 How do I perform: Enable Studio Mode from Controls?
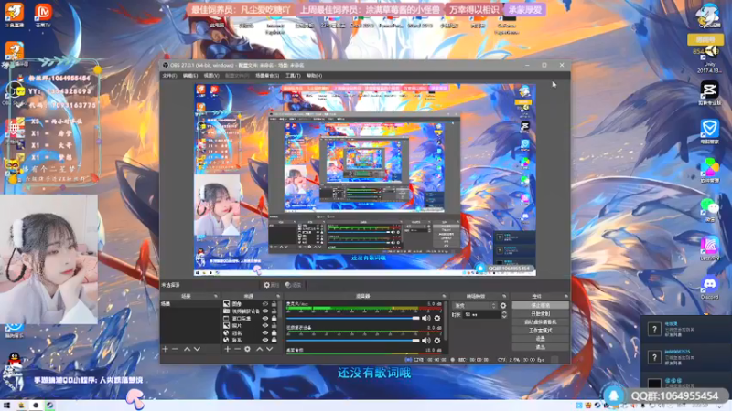[x=540, y=331]
